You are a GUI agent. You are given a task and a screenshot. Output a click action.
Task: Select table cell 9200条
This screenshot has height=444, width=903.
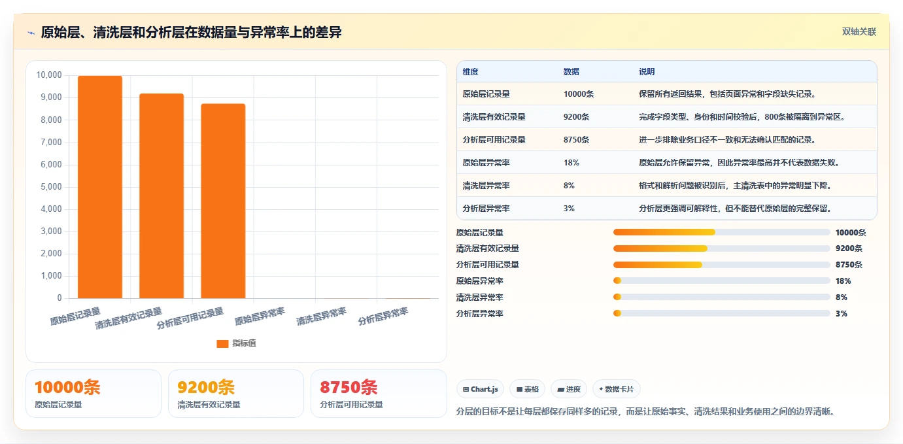[576, 117]
